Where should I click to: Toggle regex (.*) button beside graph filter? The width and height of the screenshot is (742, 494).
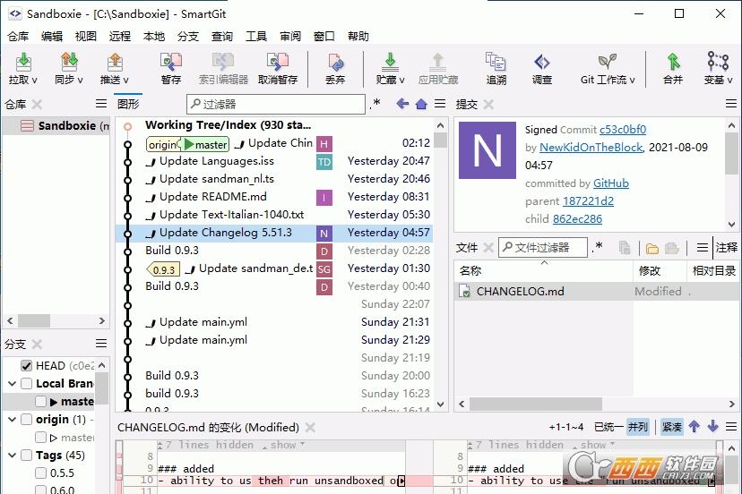click(x=375, y=104)
